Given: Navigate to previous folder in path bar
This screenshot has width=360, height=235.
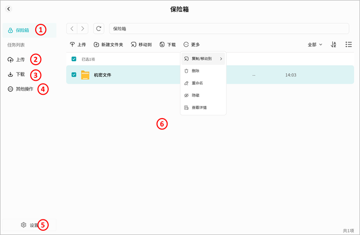Looking at the screenshot, I should click(x=72, y=28).
